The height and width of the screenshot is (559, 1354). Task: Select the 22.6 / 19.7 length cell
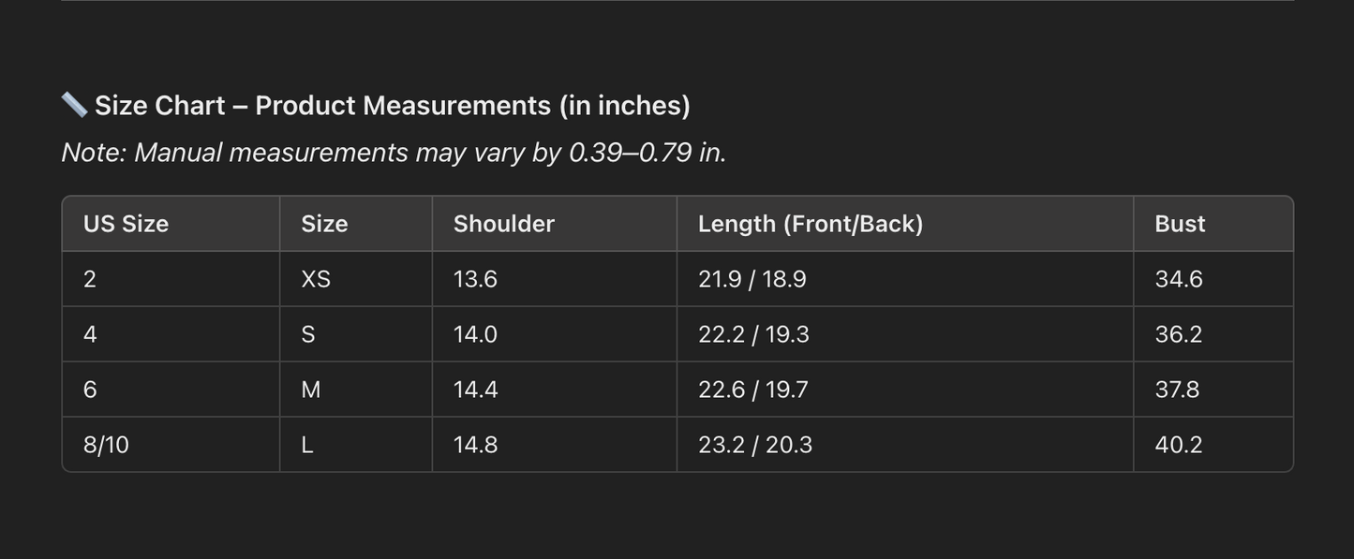pos(752,390)
